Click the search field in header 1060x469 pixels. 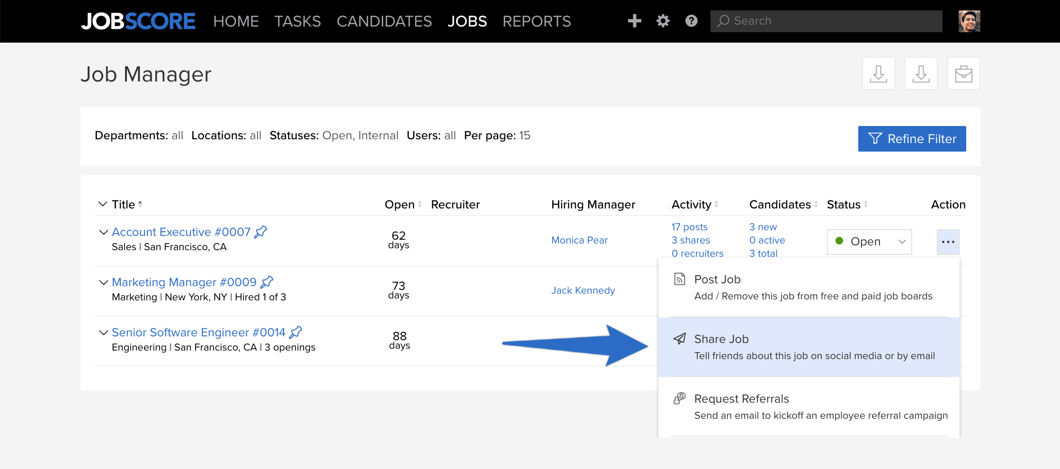[x=826, y=21]
